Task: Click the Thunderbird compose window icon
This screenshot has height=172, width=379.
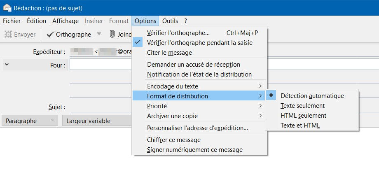Action: coord(7,7)
